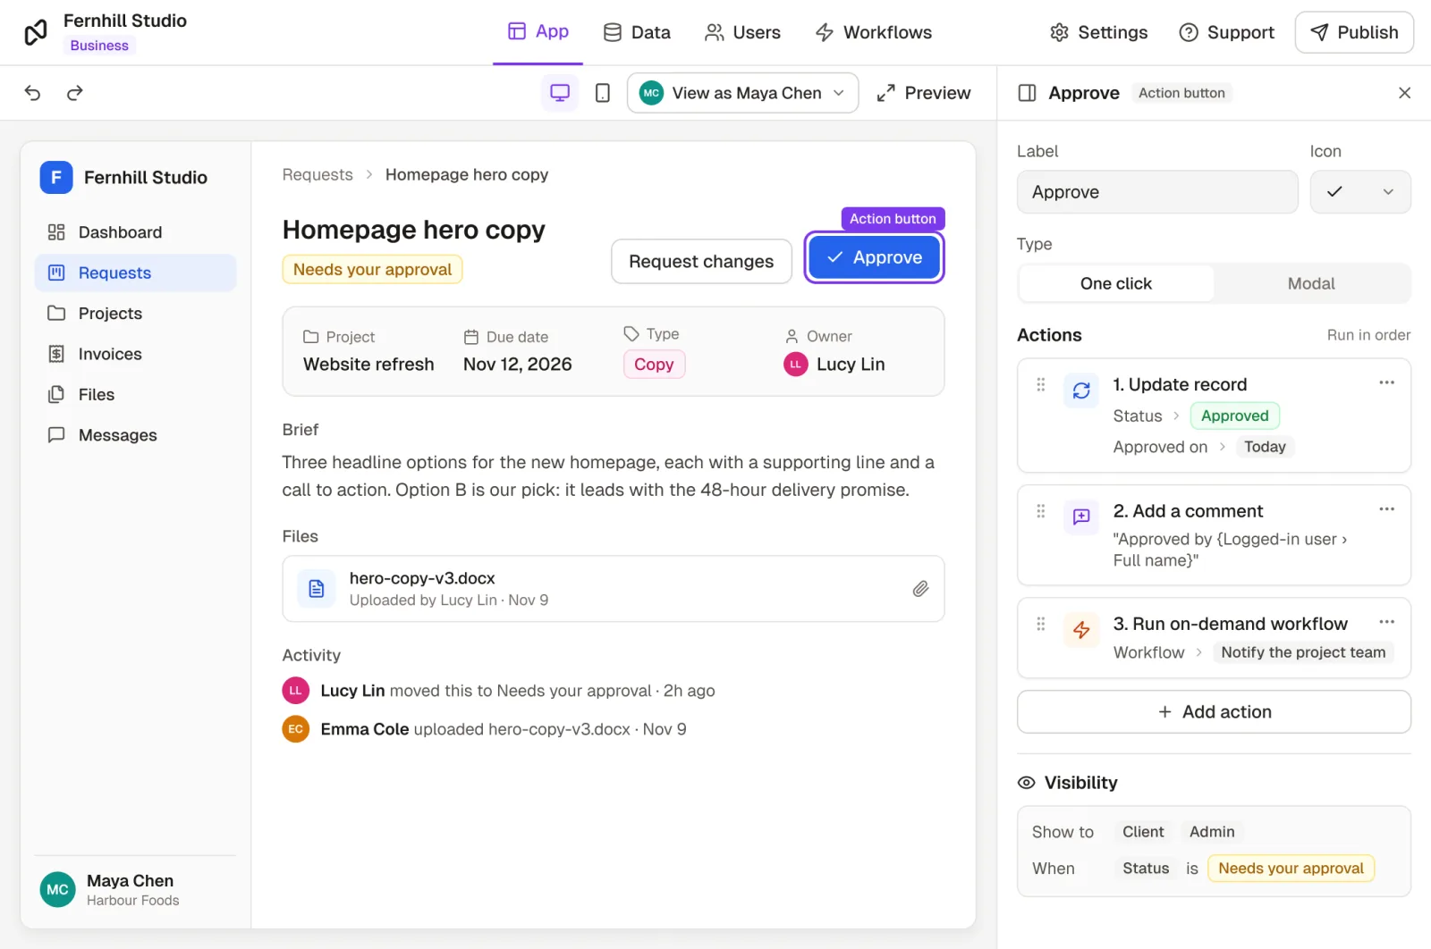Open more options for Update record
The image size is (1431, 949).
(1387, 382)
